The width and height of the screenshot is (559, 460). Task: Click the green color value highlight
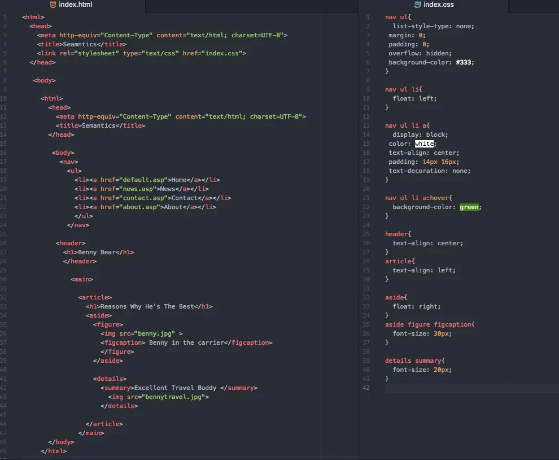(469, 207)
